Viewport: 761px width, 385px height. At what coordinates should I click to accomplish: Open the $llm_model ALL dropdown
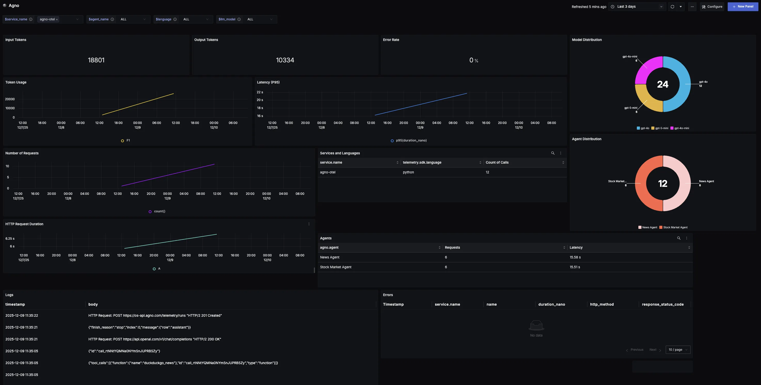coord(260,19)
